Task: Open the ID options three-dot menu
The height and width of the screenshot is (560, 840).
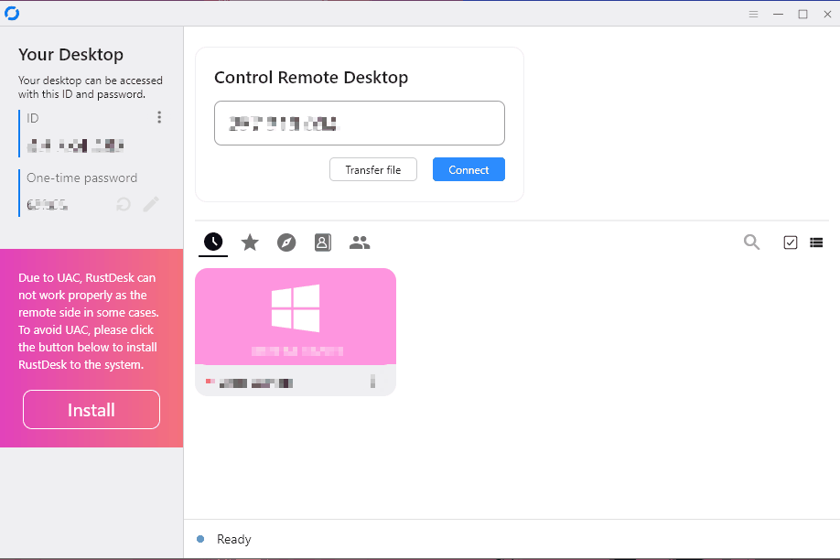Action: click(159, 117)
